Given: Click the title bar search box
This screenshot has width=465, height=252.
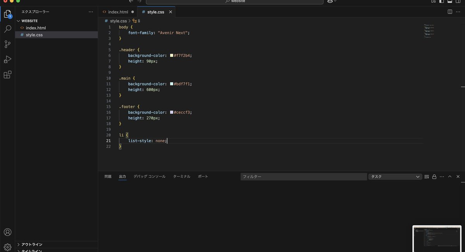Looking at the screenshot, I should pos(234,2).
